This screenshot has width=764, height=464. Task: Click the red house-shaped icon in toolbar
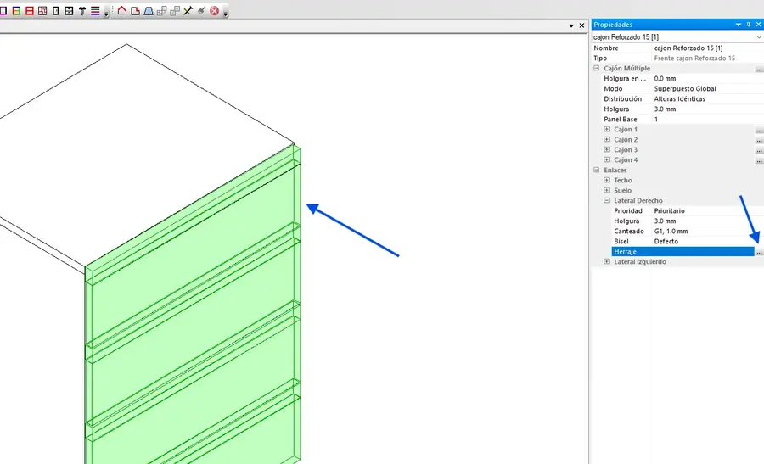tap(121, 11)
